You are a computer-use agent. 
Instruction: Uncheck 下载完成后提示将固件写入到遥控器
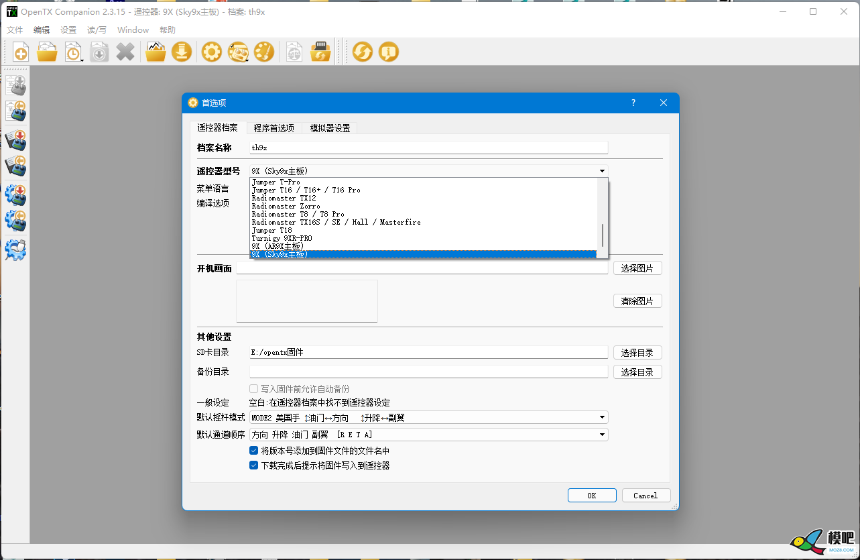coord(254,465)
